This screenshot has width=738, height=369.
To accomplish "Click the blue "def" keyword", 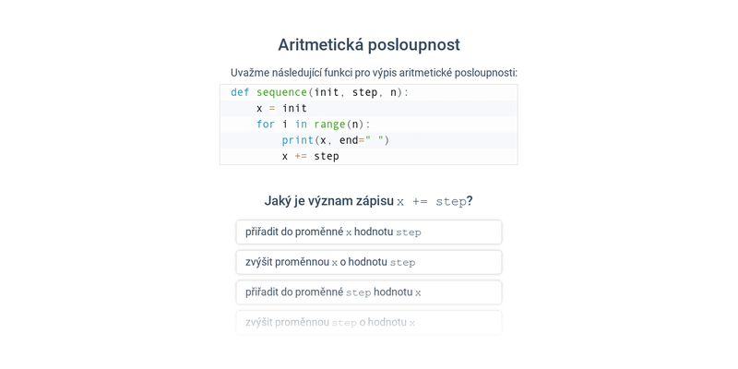I will coord(240,93).
